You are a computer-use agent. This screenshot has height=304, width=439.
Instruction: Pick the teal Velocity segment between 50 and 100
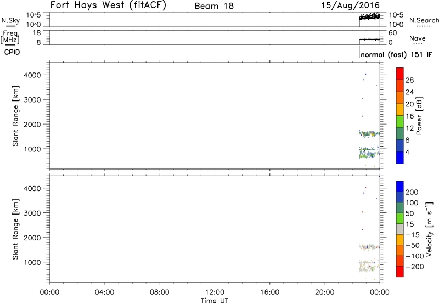(x=400, y=208)
